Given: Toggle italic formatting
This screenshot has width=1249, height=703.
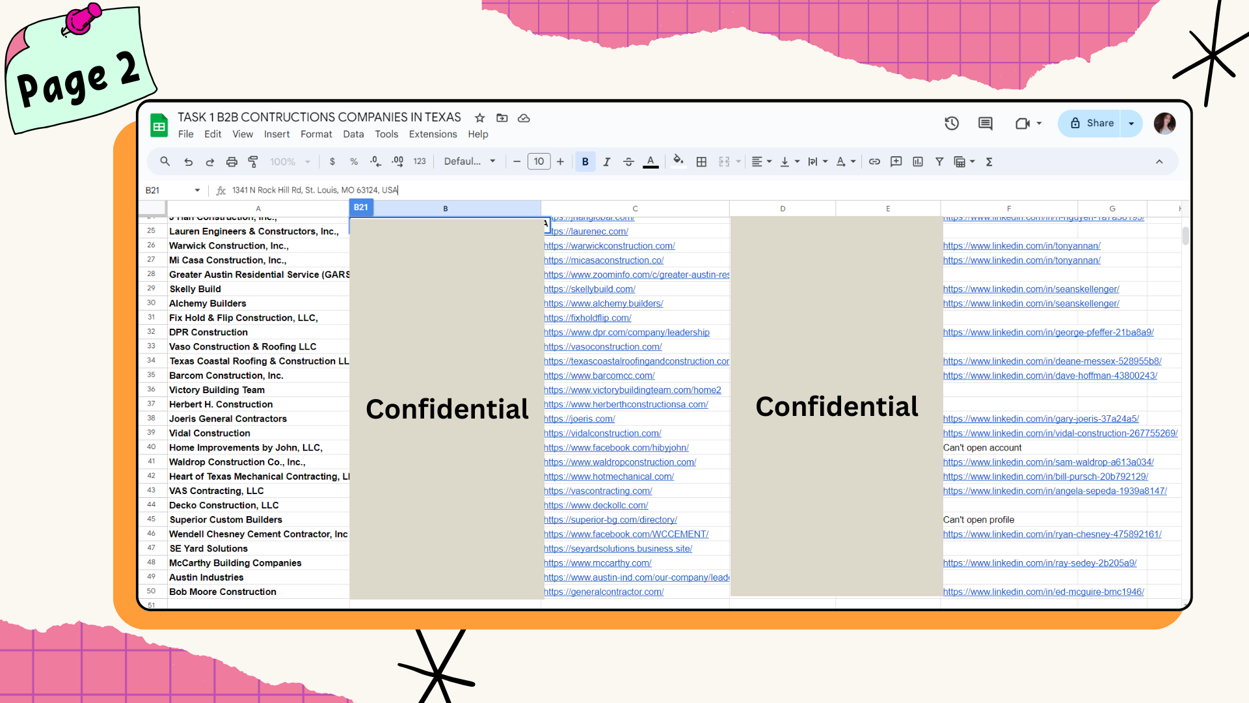Looking at the screenshot, I should click(606, 161).
